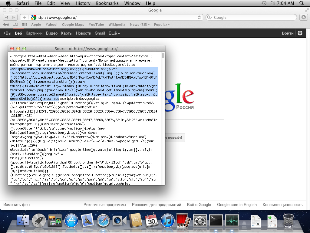Viewport: 310px width, 233px height.
Task: Open the View menu
Action: [x=65, y=3]
